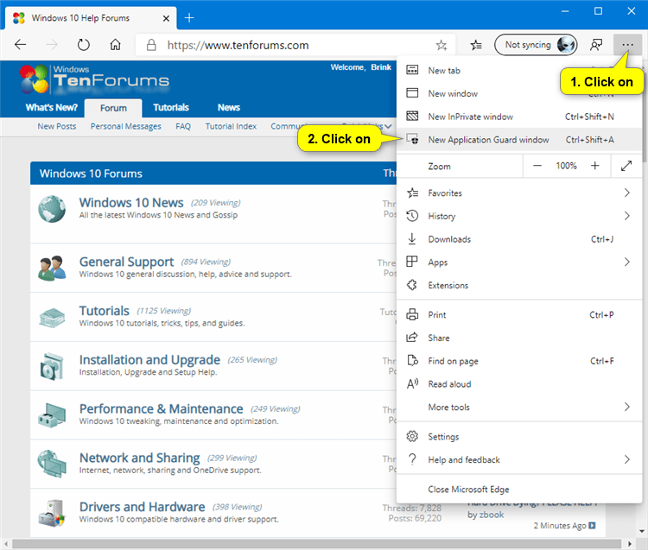Open Drivers and Hardware forum
Viewport: 648px width, 550px height.
click(x=142, y=507)
